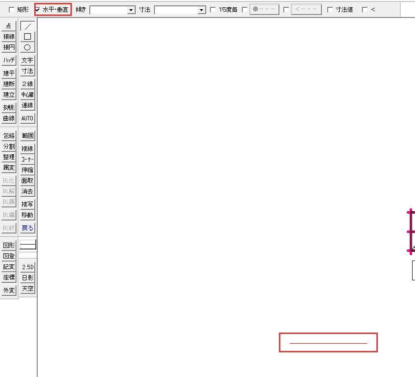Click the 戻る undo button
Viewport: 415px width, 377px height.
click(x=28, y=228)
